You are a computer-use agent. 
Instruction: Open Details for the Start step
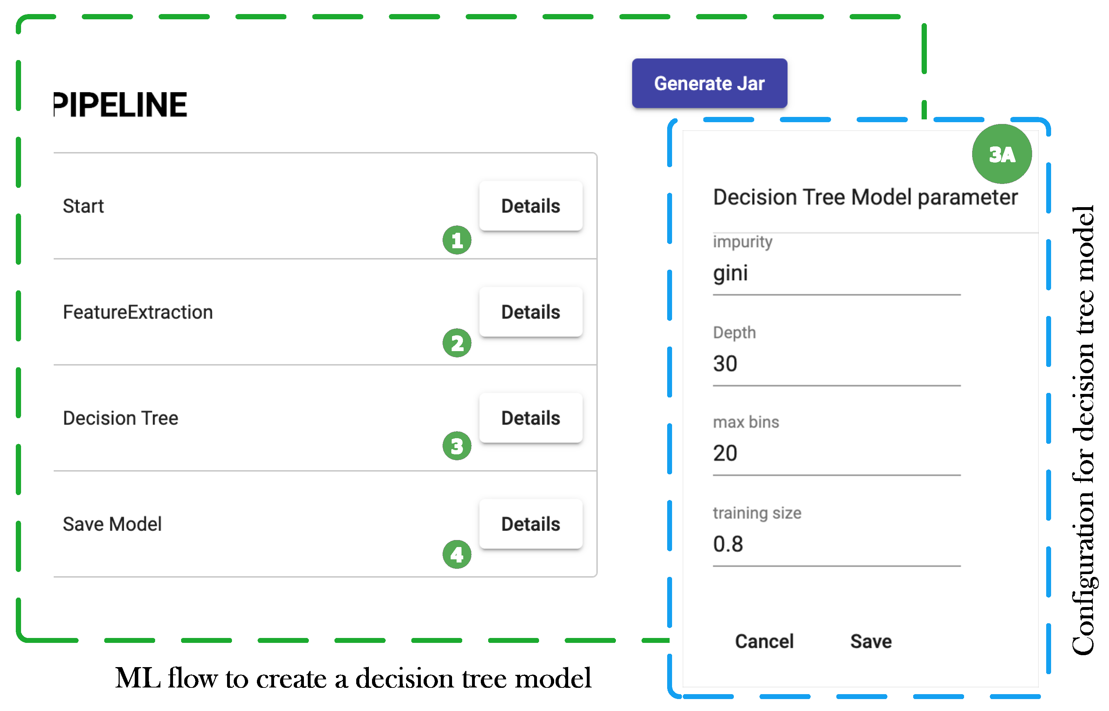pyautogui.click(x=530, y=206)
